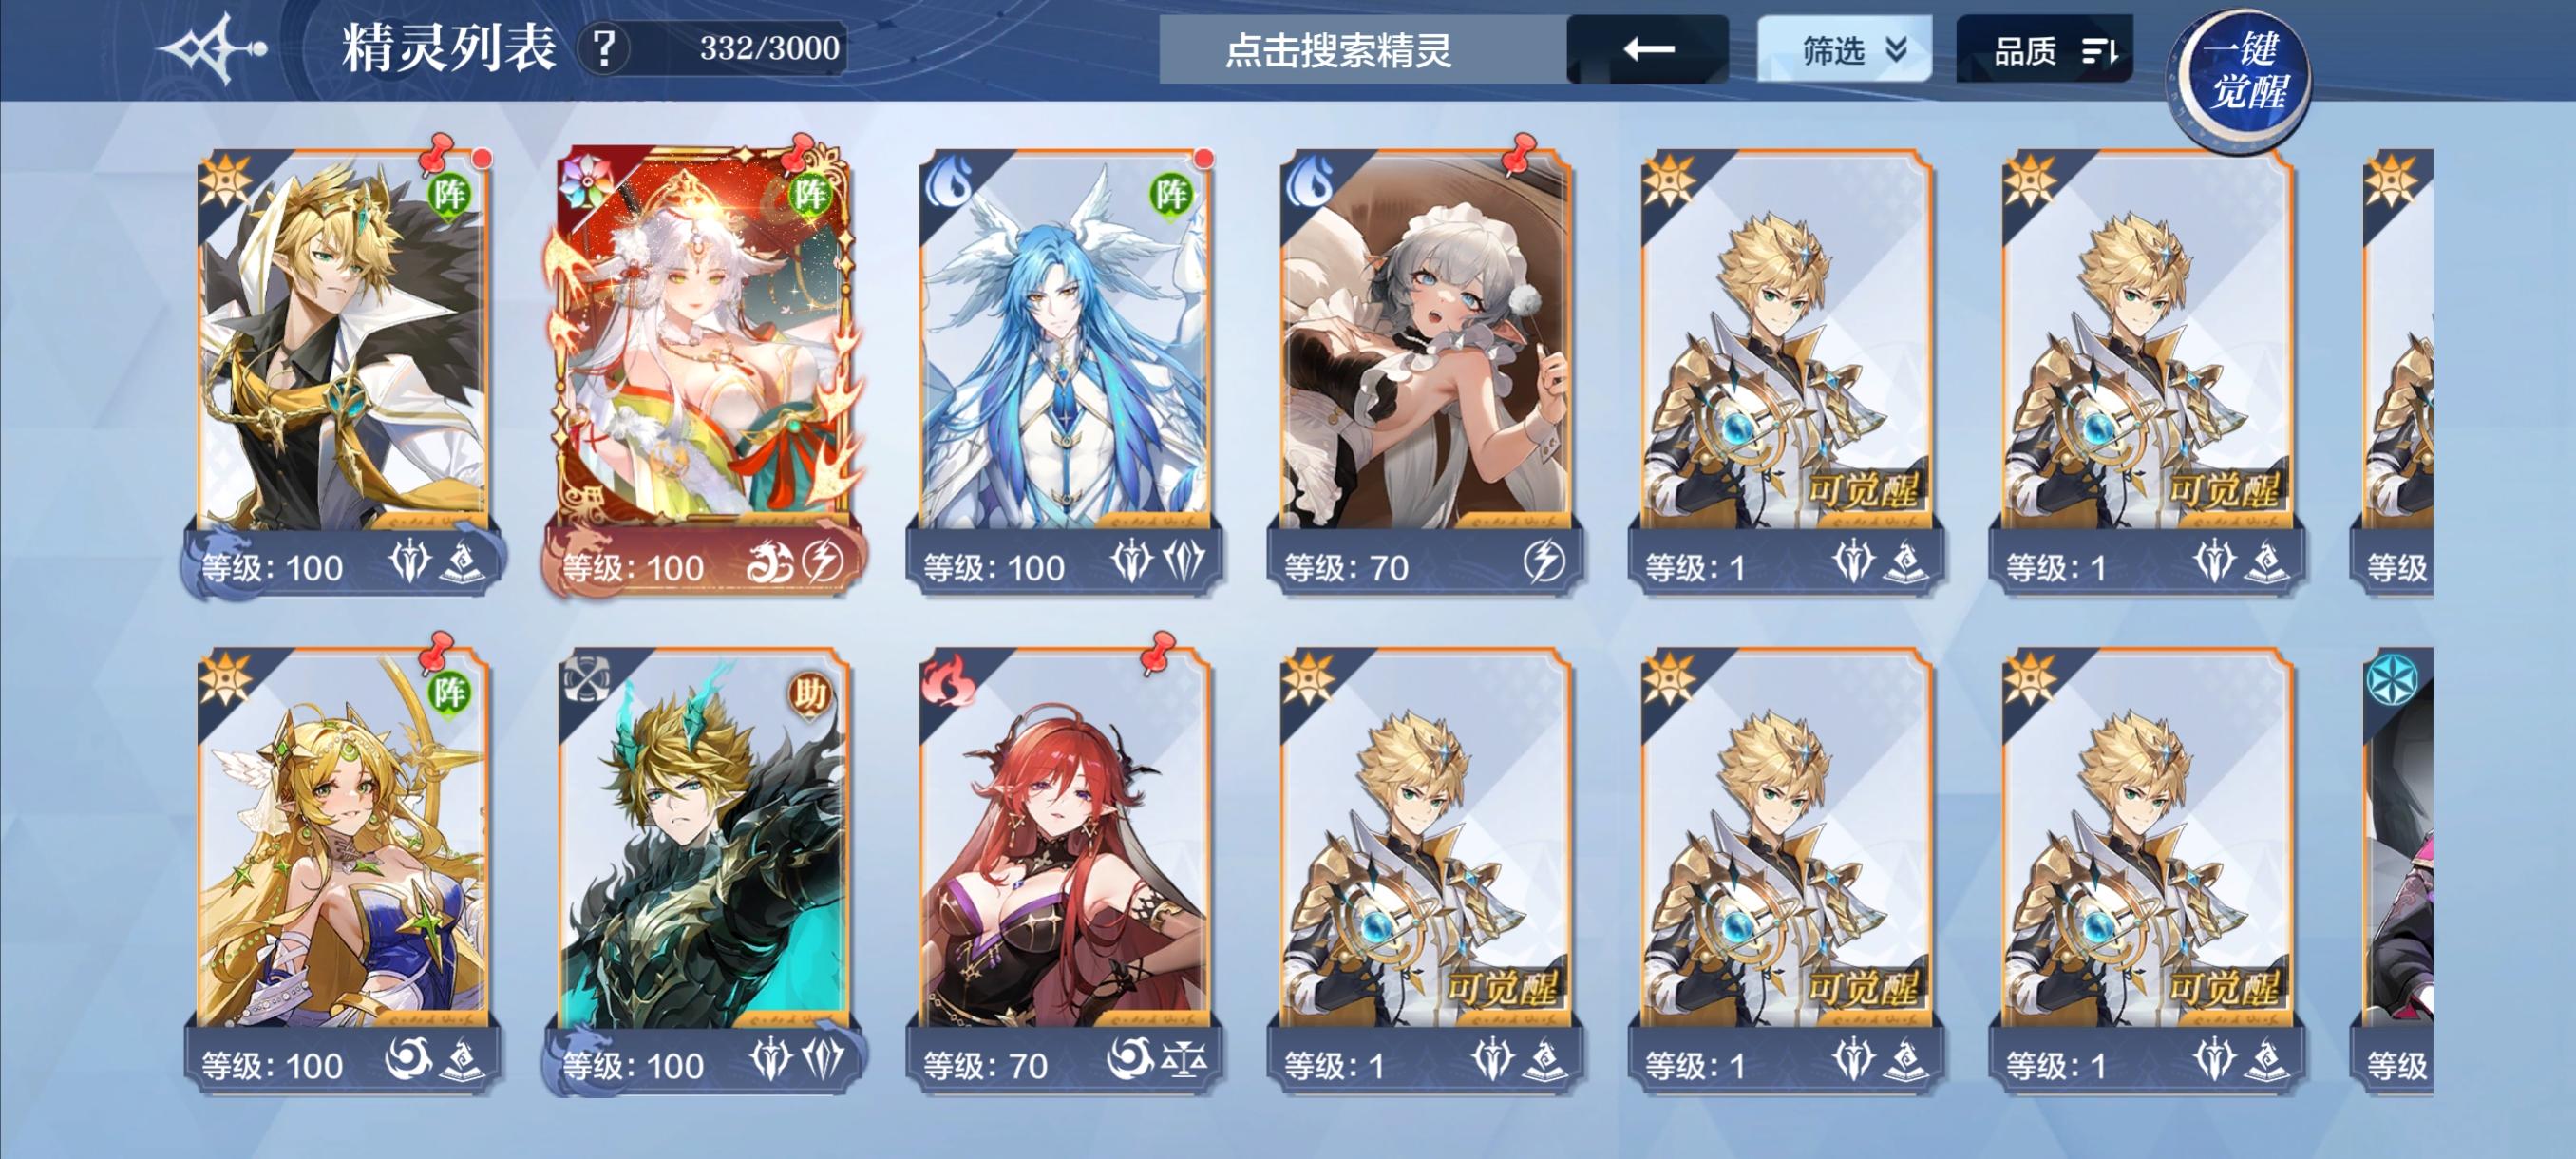The width and height of the screenshot is (2576, 1159).
Task: Click the 助 badge on dark-armored spirit card
Action: coord(809,693)
